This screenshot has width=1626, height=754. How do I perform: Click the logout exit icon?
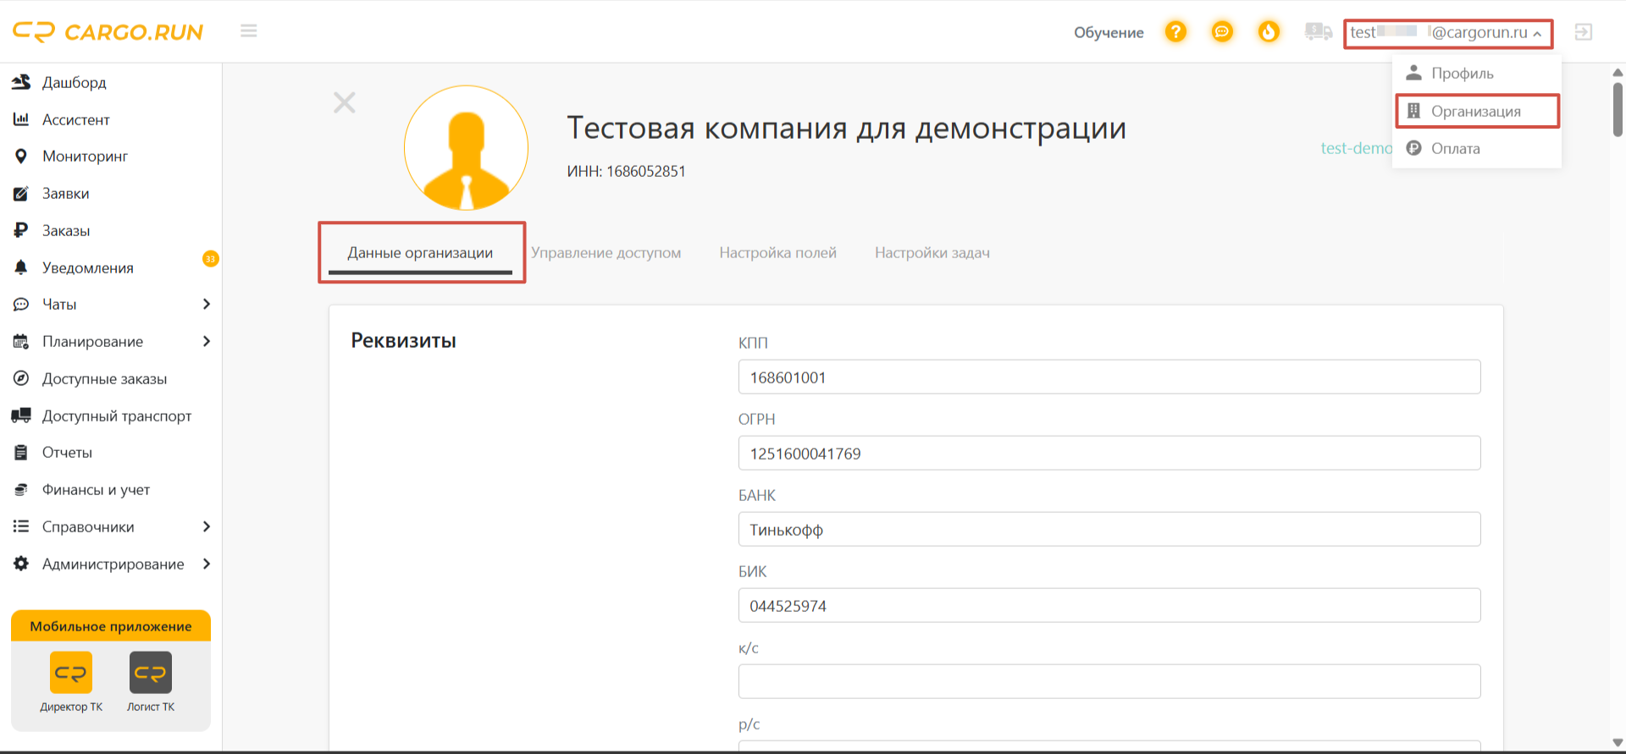(x=1584, y=31)
